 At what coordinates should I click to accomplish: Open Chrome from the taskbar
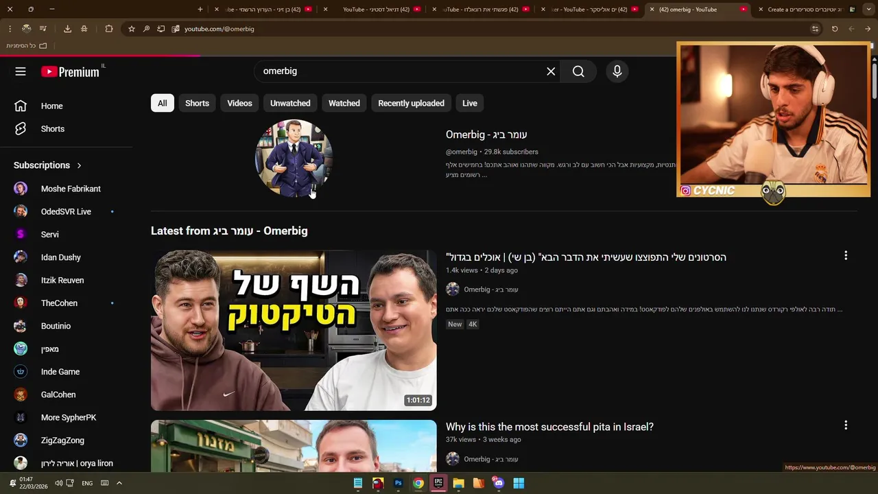pyautogui.click(x=418, y=483)
